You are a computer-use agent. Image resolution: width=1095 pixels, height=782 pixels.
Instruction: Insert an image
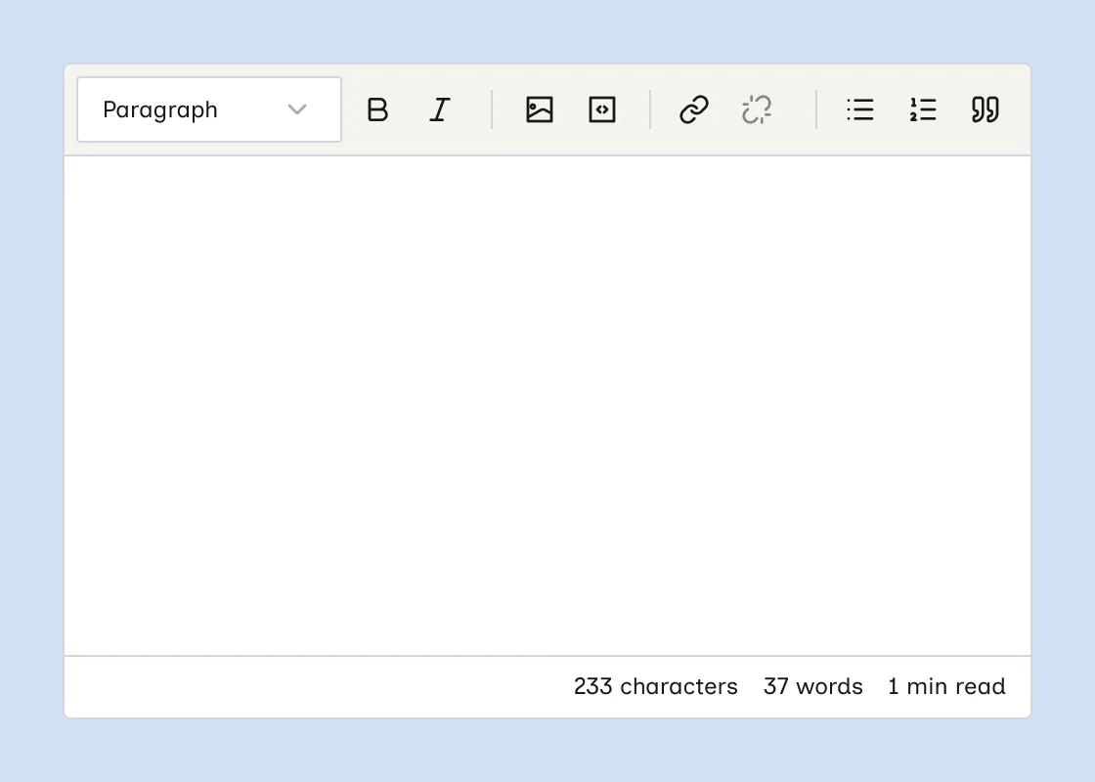[x=539, y=109]
